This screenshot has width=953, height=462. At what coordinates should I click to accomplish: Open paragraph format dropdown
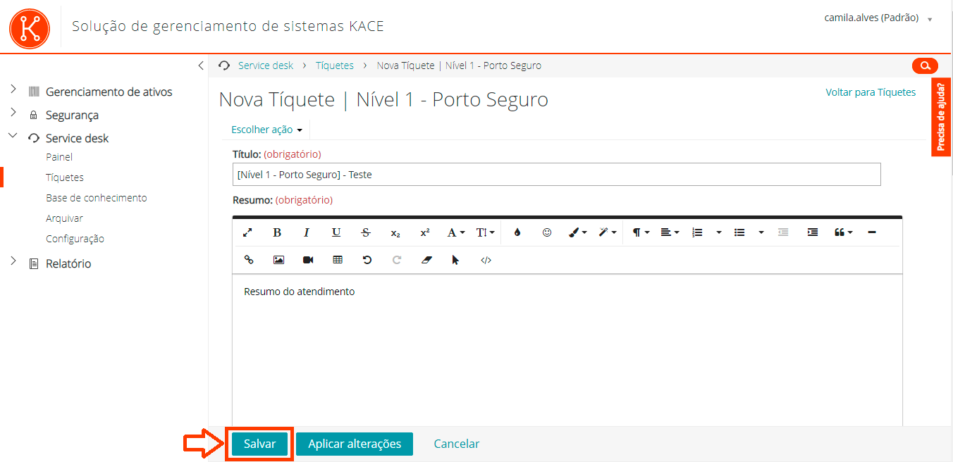point(641,232)
